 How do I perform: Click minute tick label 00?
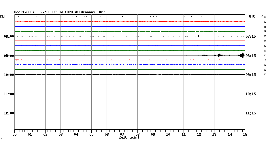(14, 135)
